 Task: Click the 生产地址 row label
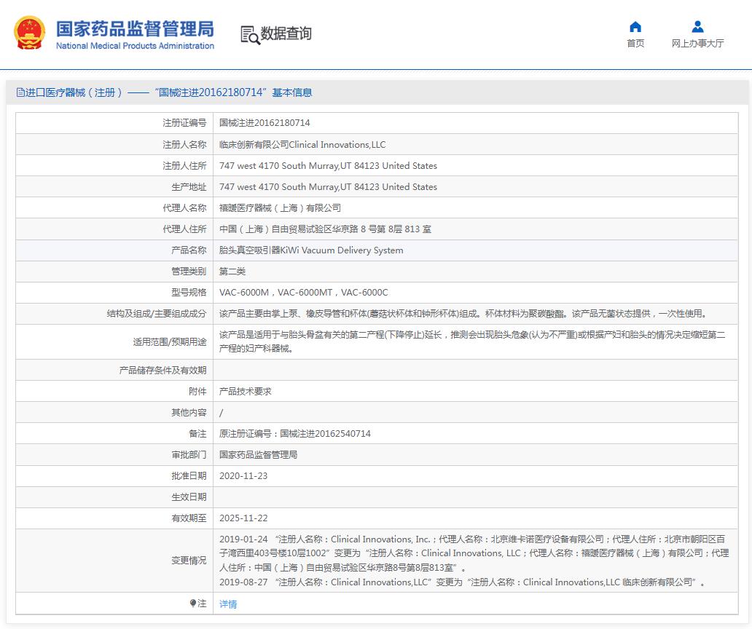point(189,186)
